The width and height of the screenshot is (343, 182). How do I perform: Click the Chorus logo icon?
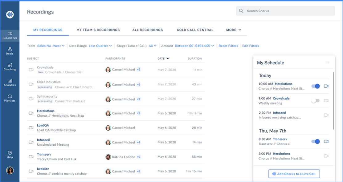10,14
